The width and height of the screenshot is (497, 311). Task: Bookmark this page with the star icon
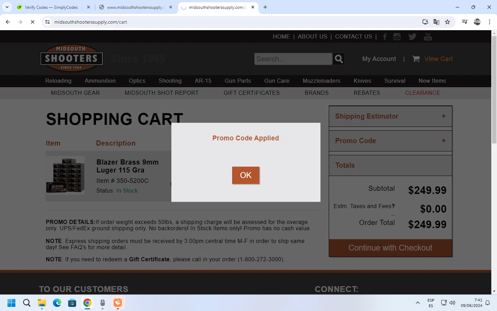point(447,22)
